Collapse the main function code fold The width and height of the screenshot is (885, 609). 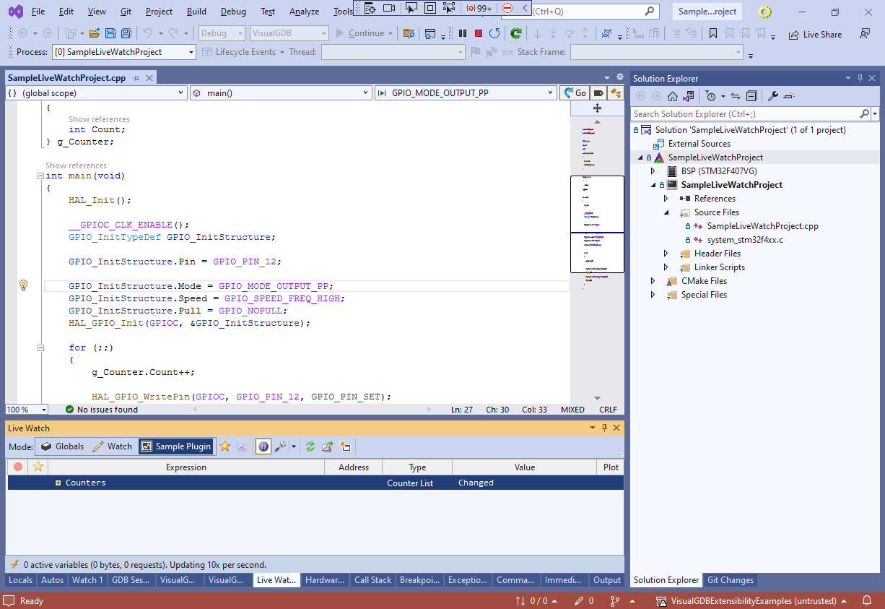click(x=40, y=176)
